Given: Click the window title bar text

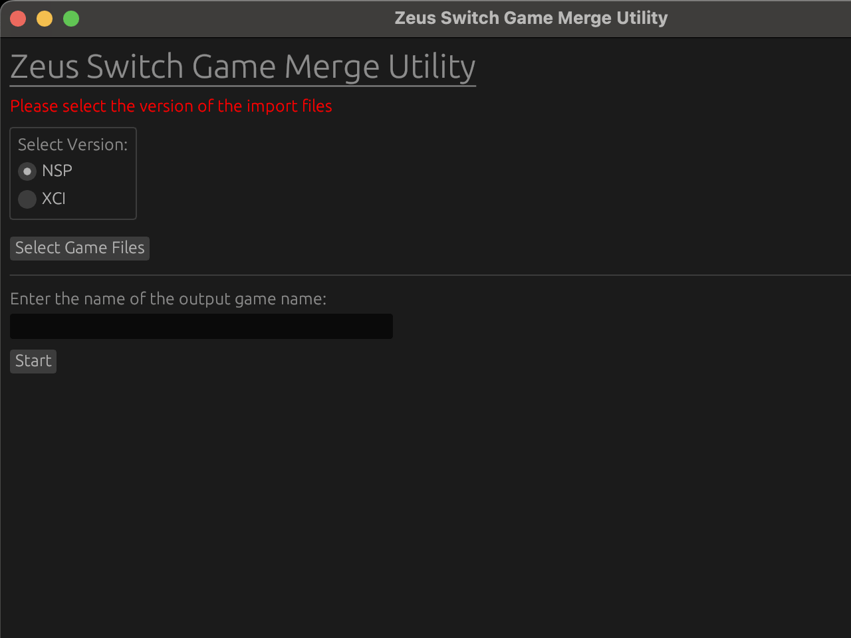Looking at the screenshot, I should click(531, 17).
